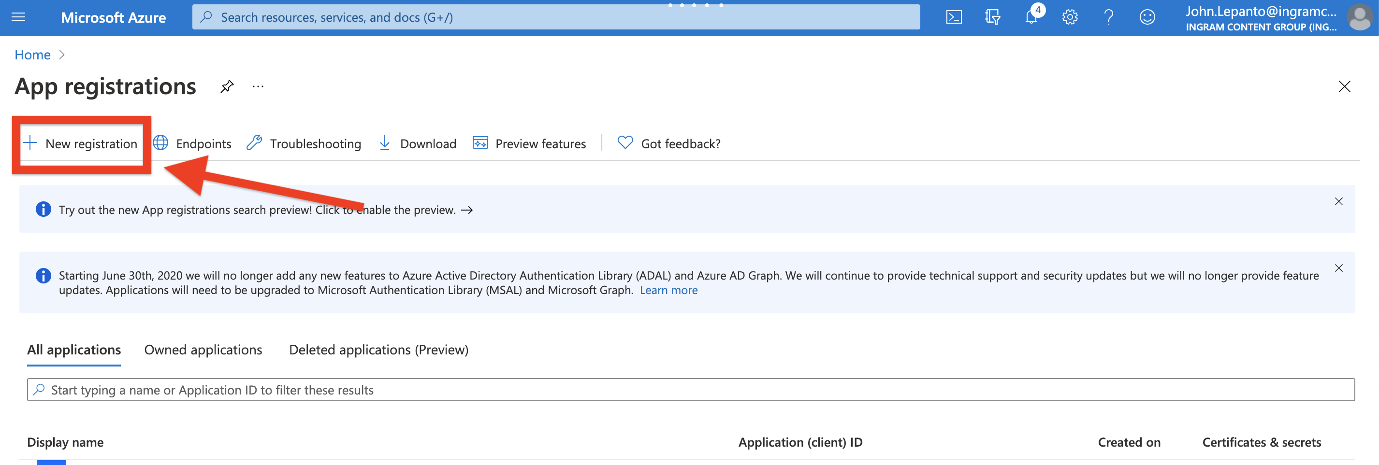
Task: Open the directory and subscription filter
Action: 992,17
